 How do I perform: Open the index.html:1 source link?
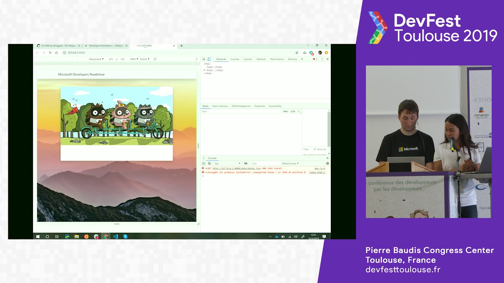pos(317,172)
